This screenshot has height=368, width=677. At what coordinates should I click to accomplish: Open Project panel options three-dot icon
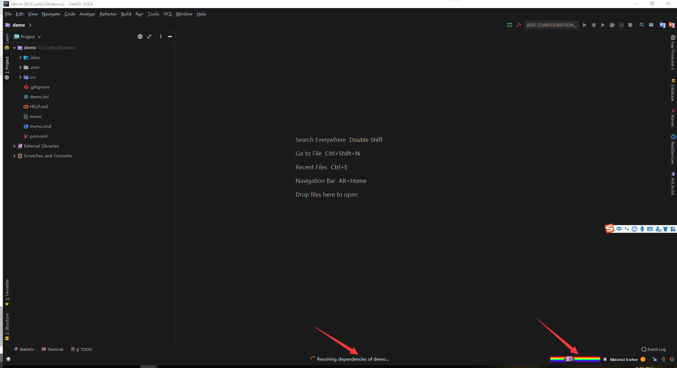161,37
